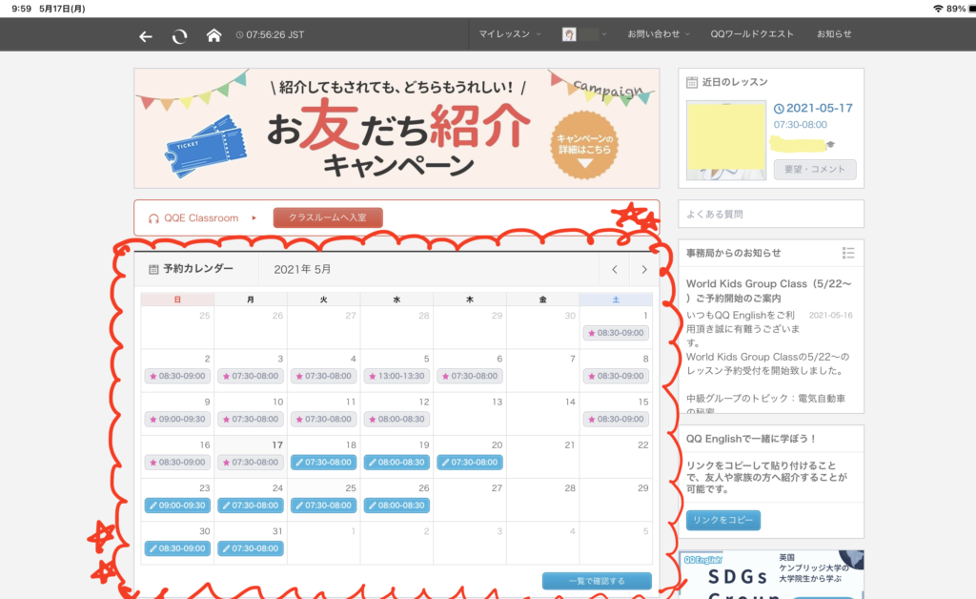Image resolution: width=976 pixels, height=599 pixels.
Task: Click the QQE Classroom headphone icon
Action: coord(153,218)
